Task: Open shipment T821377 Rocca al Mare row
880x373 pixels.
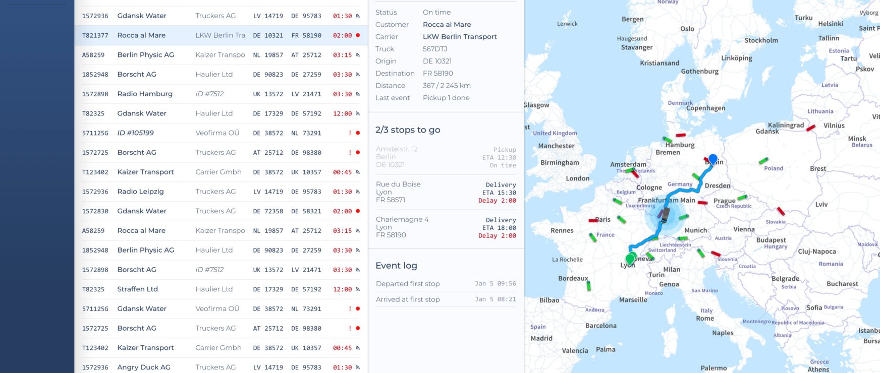Action: tap(221, 35)
